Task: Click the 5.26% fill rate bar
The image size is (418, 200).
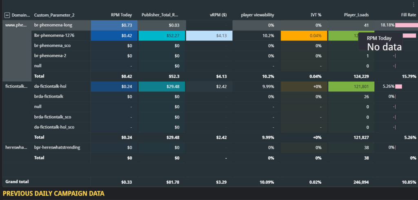Action: [398, 87]
